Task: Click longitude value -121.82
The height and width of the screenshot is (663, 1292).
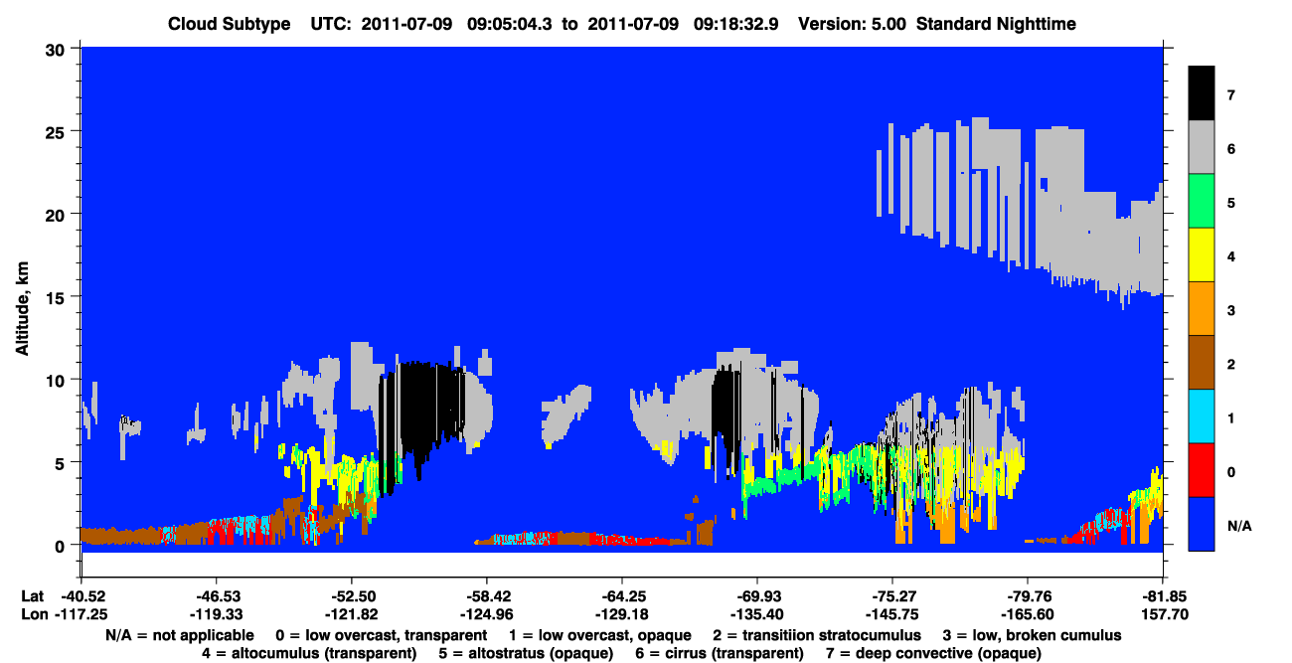Action: 352,615
